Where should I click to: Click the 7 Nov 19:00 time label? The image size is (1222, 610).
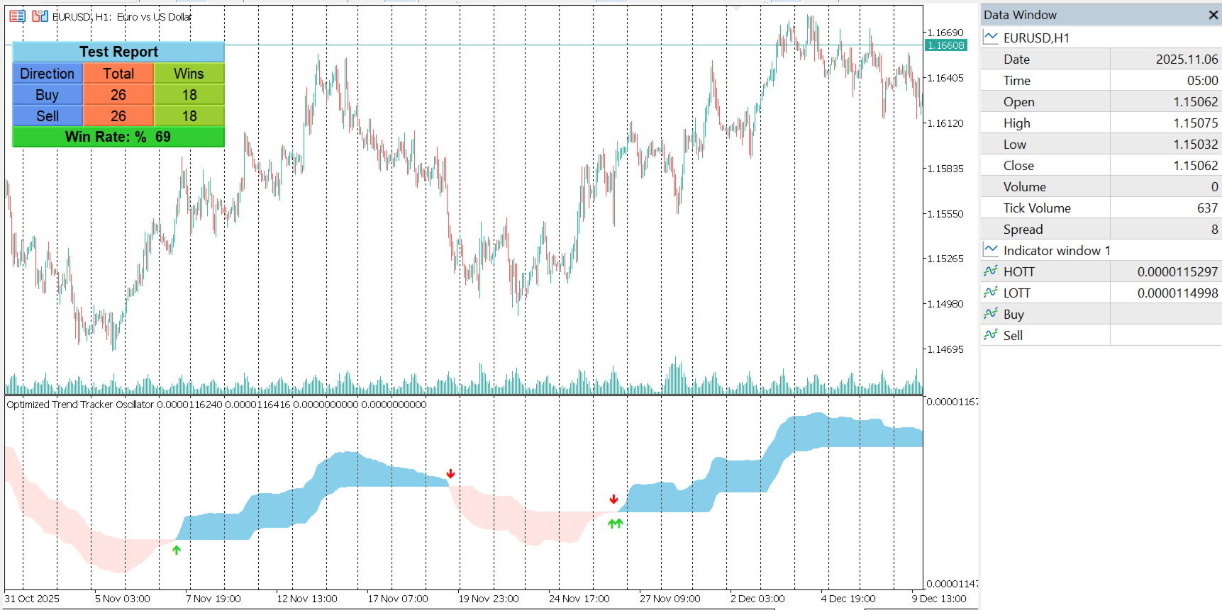[213, 599]
